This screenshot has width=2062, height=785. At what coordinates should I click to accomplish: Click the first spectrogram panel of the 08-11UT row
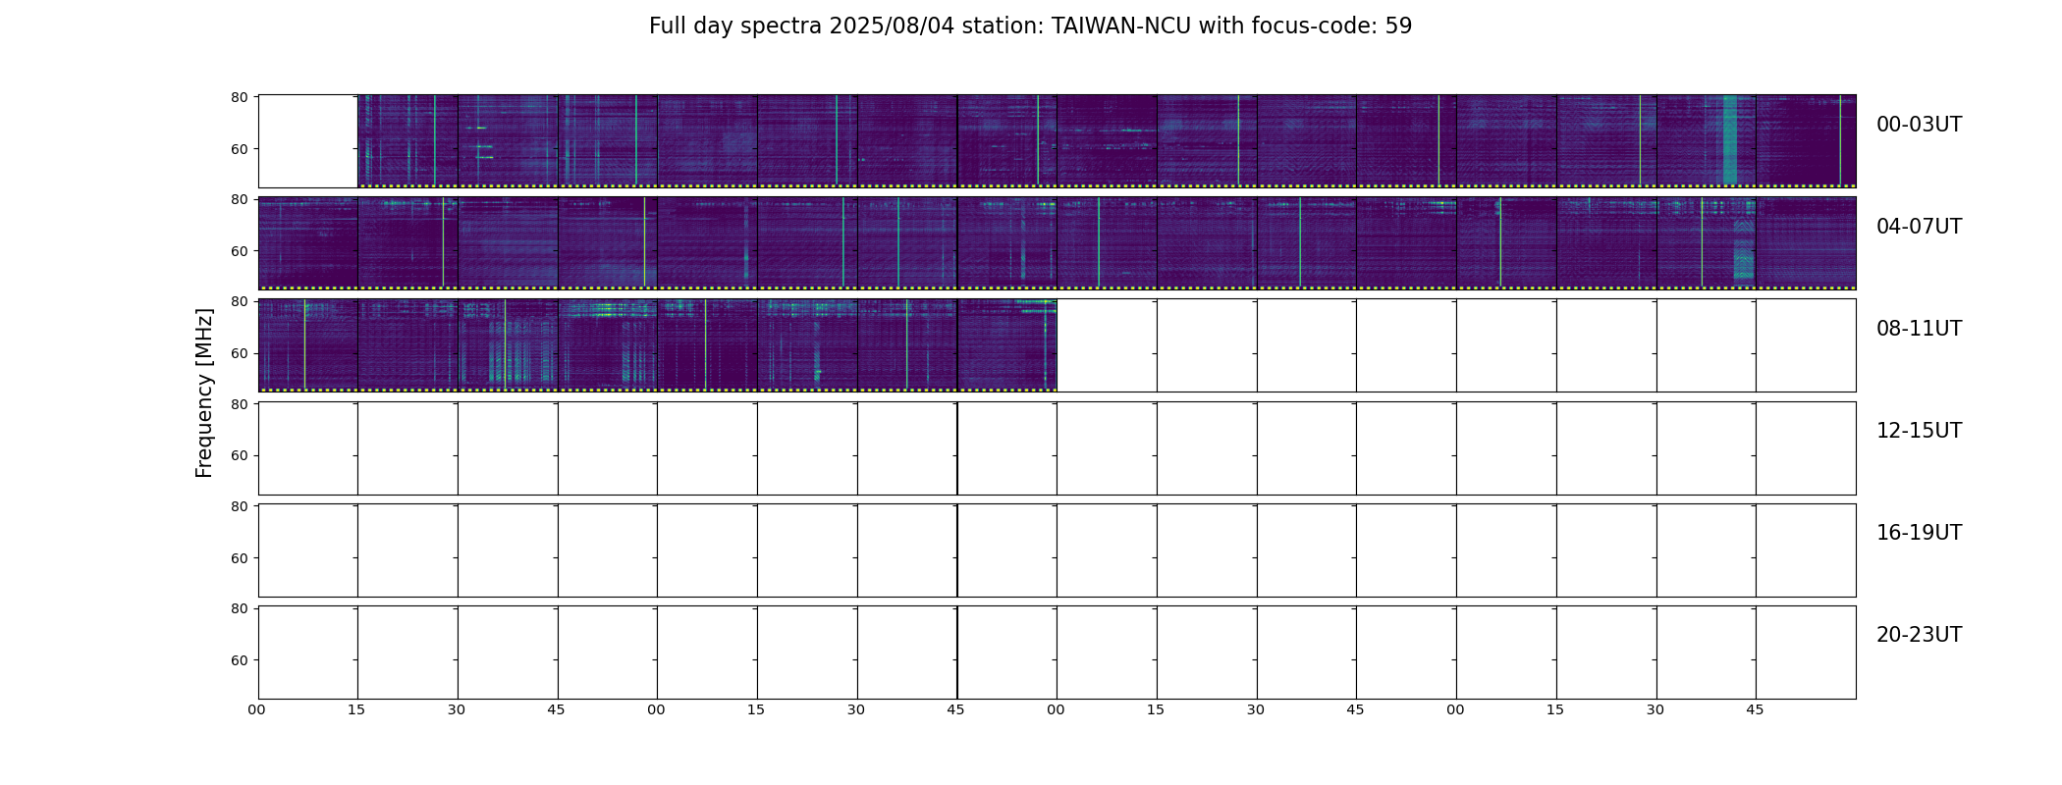[x=308, y=345]
